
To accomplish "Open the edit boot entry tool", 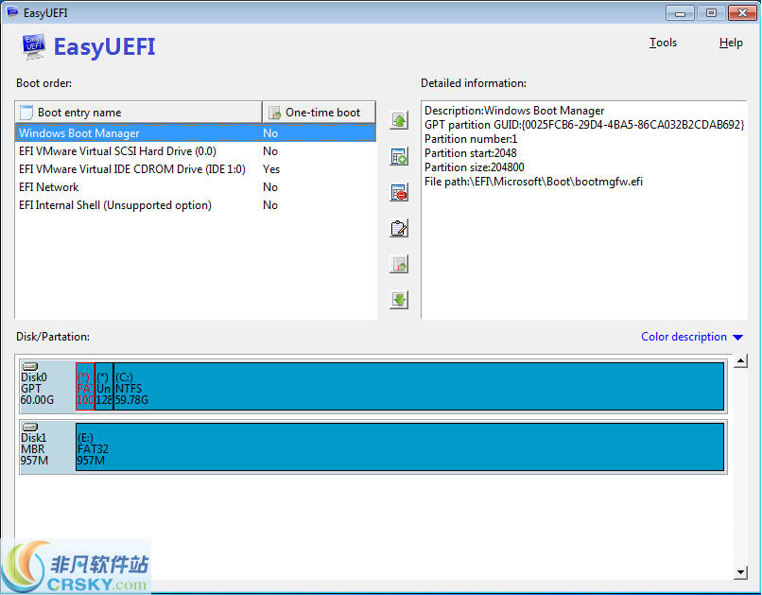I will (398, 227).
